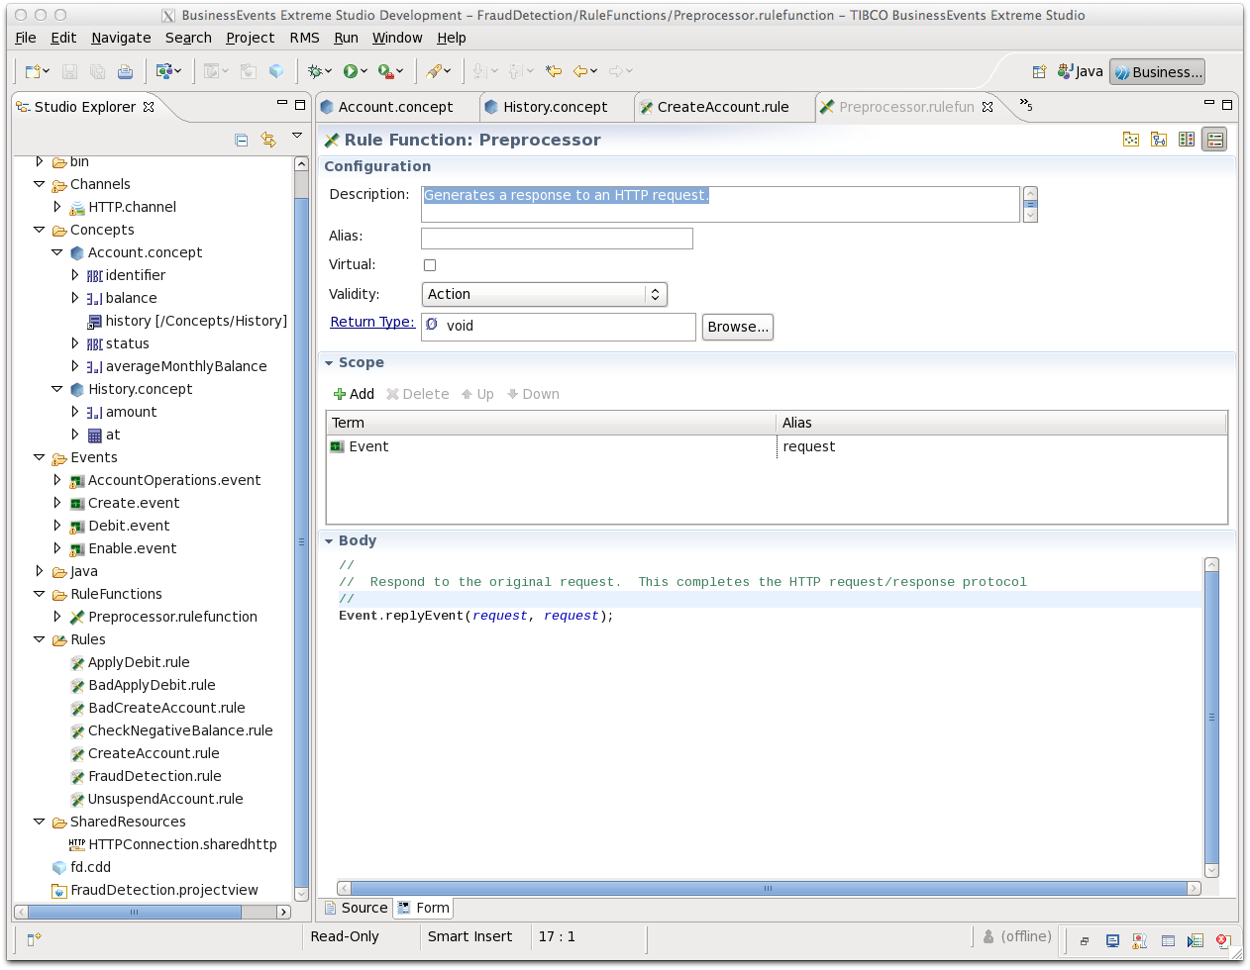Screen dimensions: 1250x970
Task: Click the Search flashlight toolbar icon
Action: pyautogui.click(x=434, y=71)
